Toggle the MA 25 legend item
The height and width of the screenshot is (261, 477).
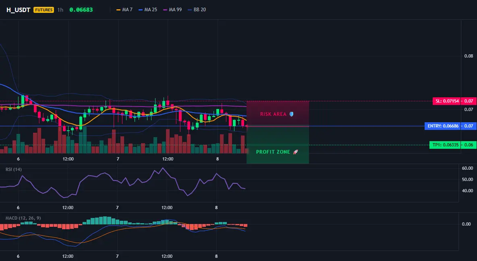[x=148, y=10]
